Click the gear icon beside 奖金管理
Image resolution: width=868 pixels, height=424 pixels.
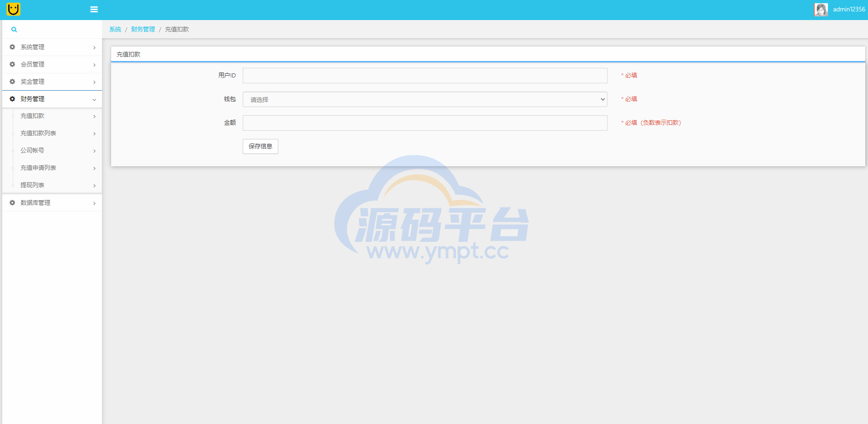(12, 82)
